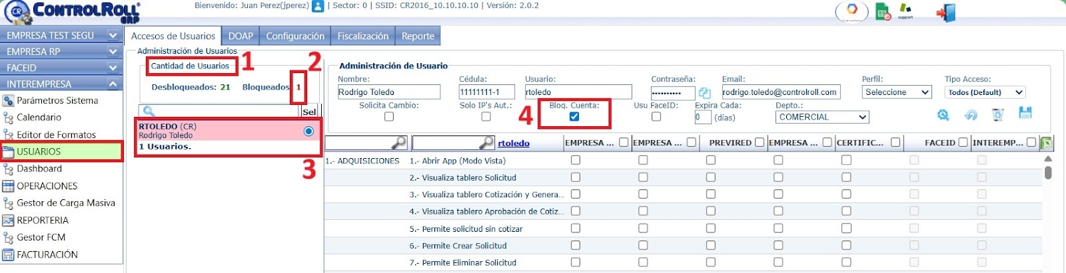Click the permissions list vertical scrollbar
This screenshot has width=1066, height=273.
1048,173
